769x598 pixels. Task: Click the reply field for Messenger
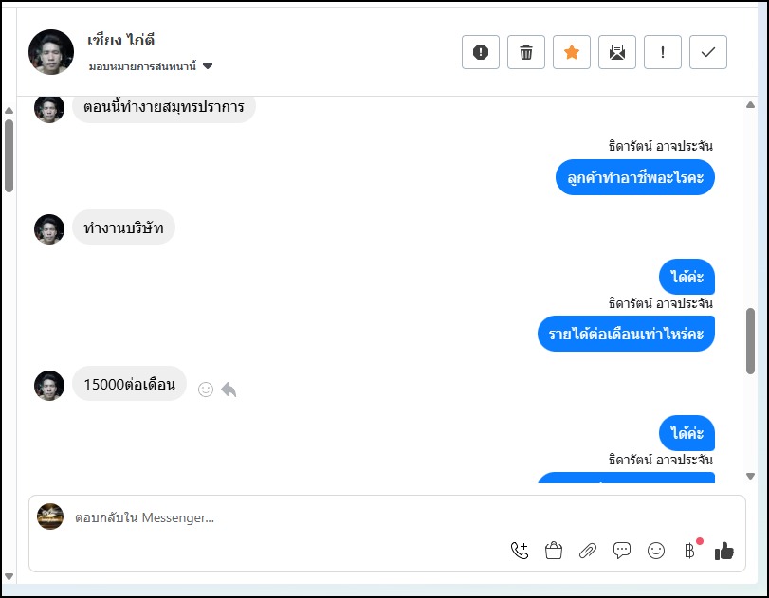pyautogui.click(x=284, y=517)
